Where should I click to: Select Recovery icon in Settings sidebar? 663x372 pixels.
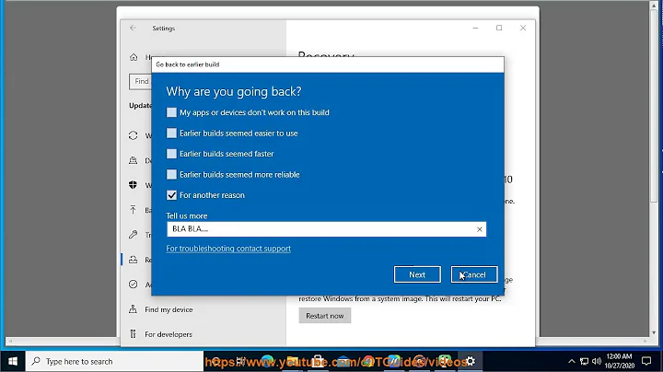click(134, 260)
